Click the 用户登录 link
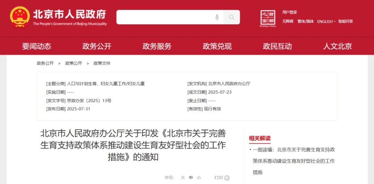This screenshot has width=374, height=184. 290,12
